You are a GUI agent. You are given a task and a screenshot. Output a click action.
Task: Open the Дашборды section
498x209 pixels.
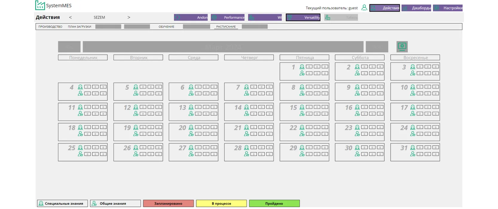[x=416, y=8]
